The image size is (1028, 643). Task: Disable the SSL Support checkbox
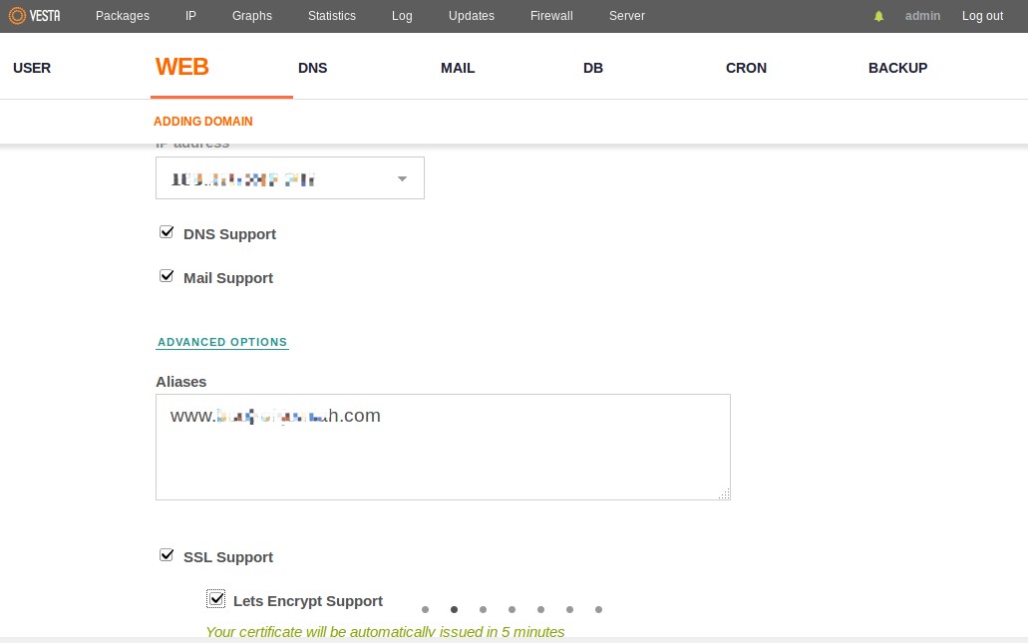click(x=167, y=555)
